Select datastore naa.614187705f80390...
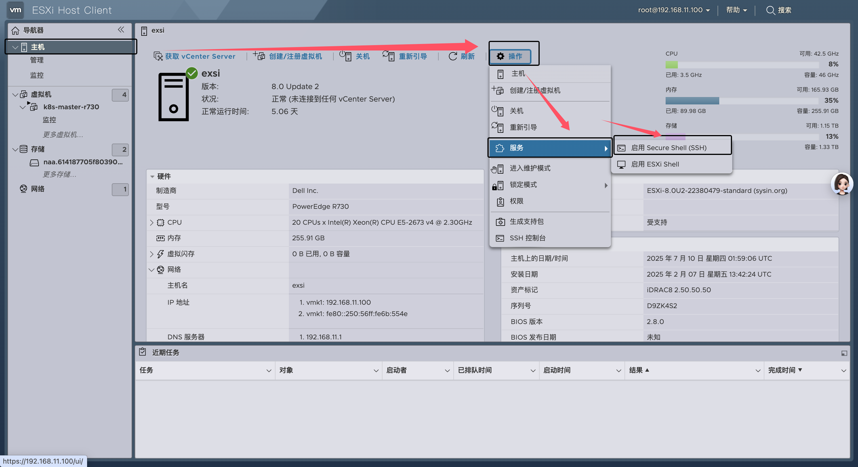Image resolution: width=858 pixels, height=467 pixels. 83,162
